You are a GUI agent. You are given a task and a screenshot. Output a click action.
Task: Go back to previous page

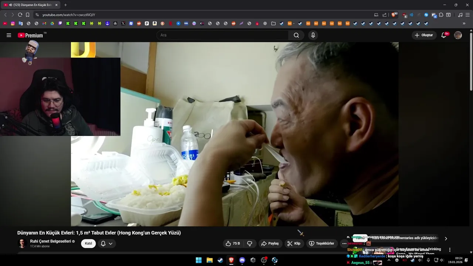[5, 15]
